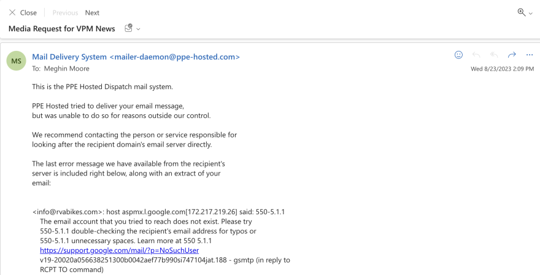Click the Previous message button
540x275 pixels.
point(65,12)
